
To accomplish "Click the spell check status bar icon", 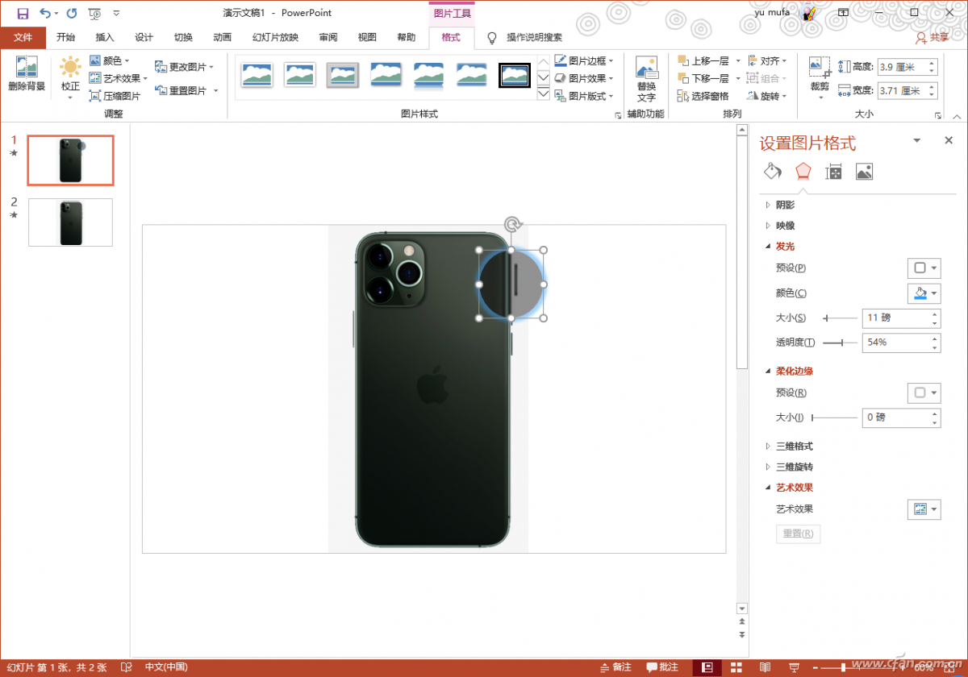I will 127,667.
